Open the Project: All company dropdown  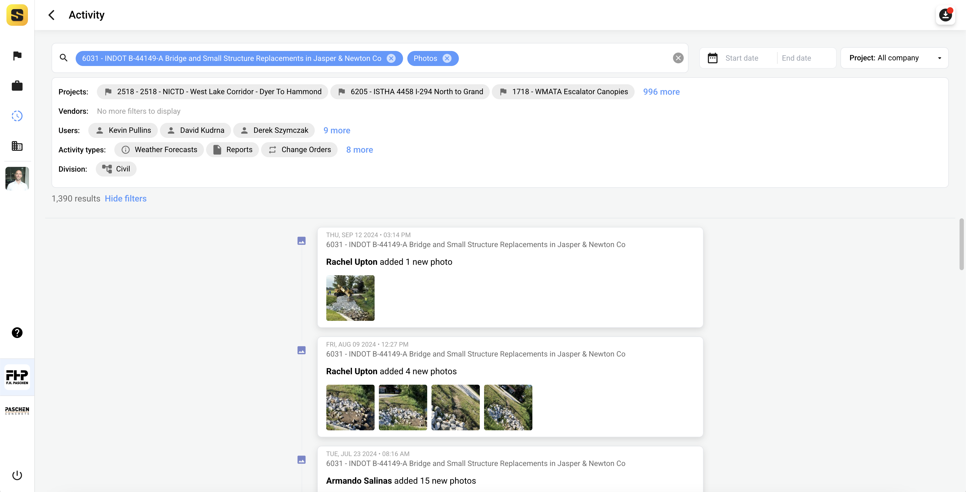[x=894, y=58]
